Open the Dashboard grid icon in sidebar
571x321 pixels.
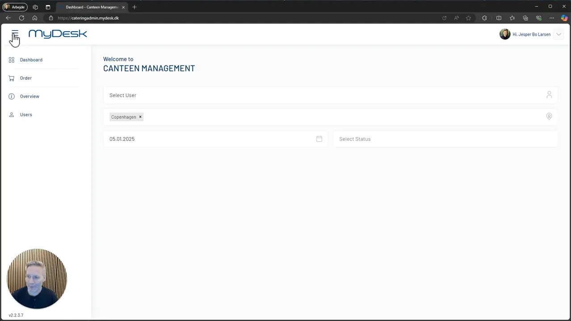12,60
